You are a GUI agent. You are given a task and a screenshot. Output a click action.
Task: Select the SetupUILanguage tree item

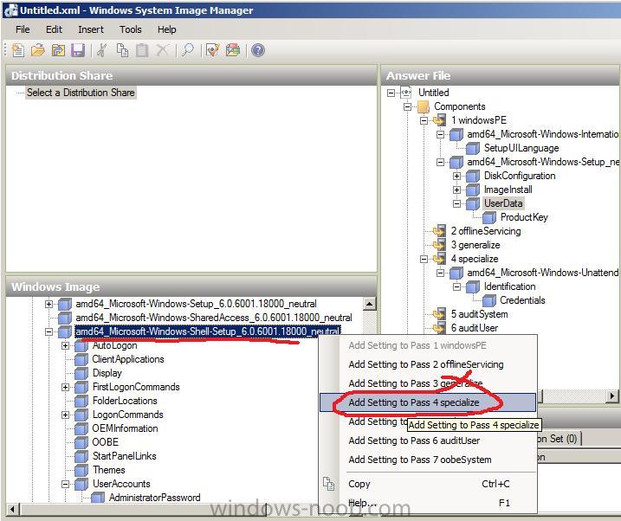tap(521, 148)
